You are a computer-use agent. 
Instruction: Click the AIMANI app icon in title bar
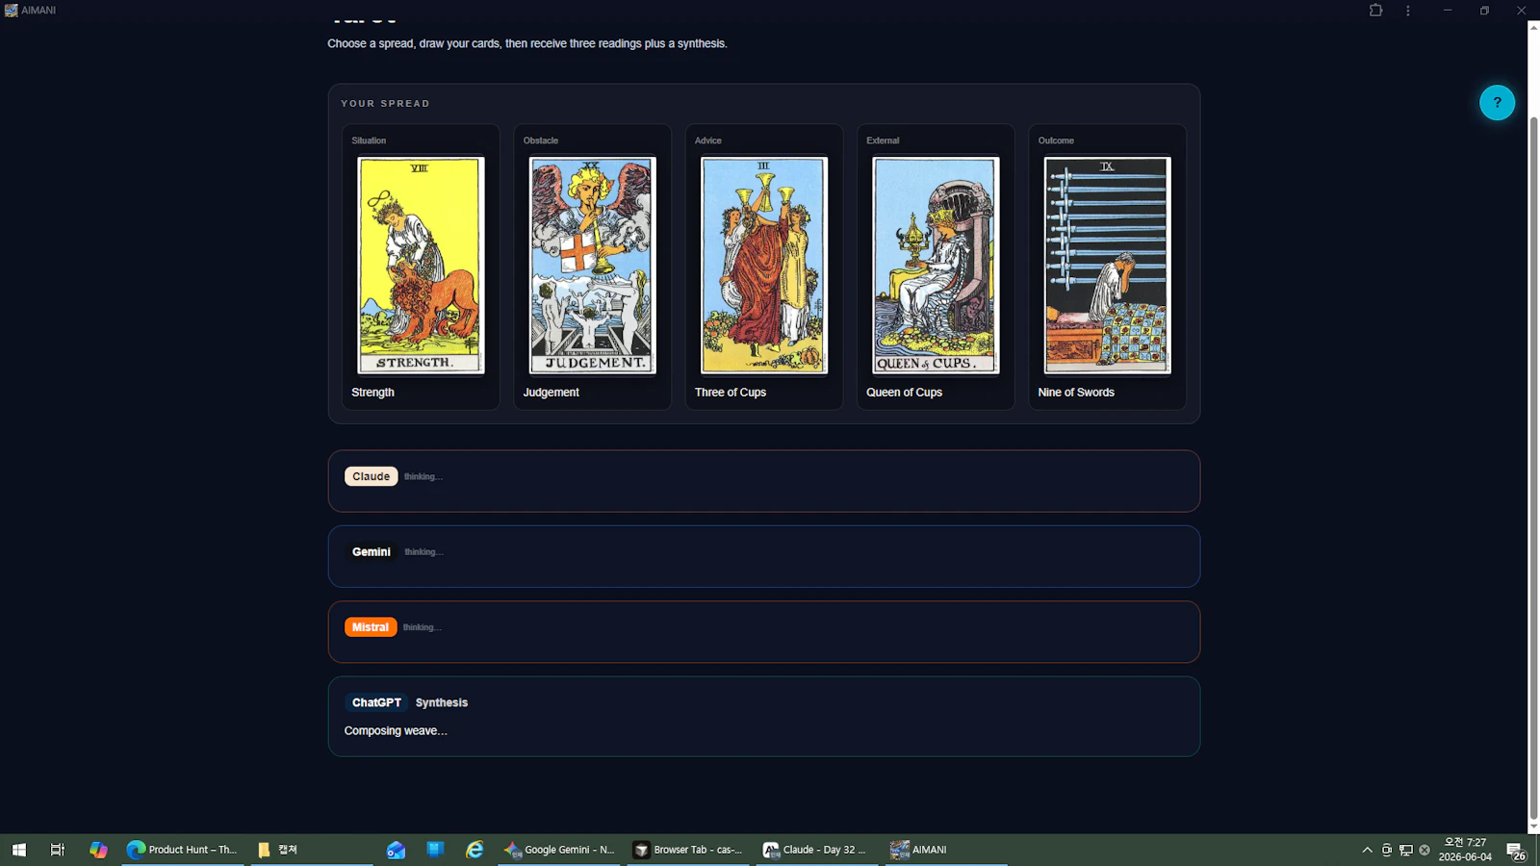pyautogui.click(x=11, y=11)
